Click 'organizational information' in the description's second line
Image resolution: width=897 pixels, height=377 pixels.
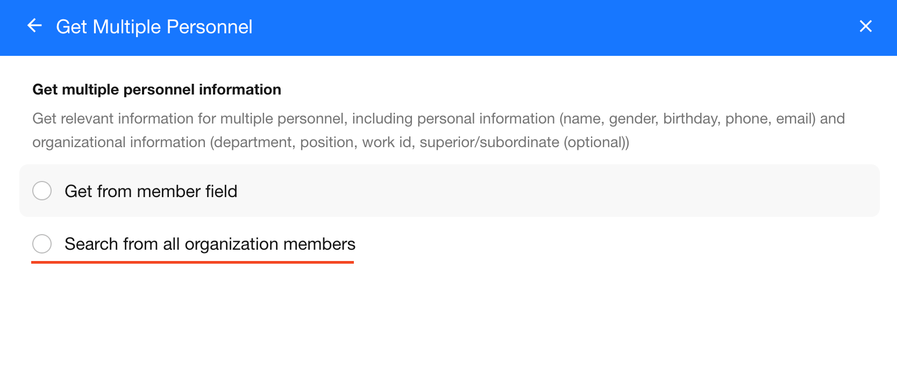point(119,142)
